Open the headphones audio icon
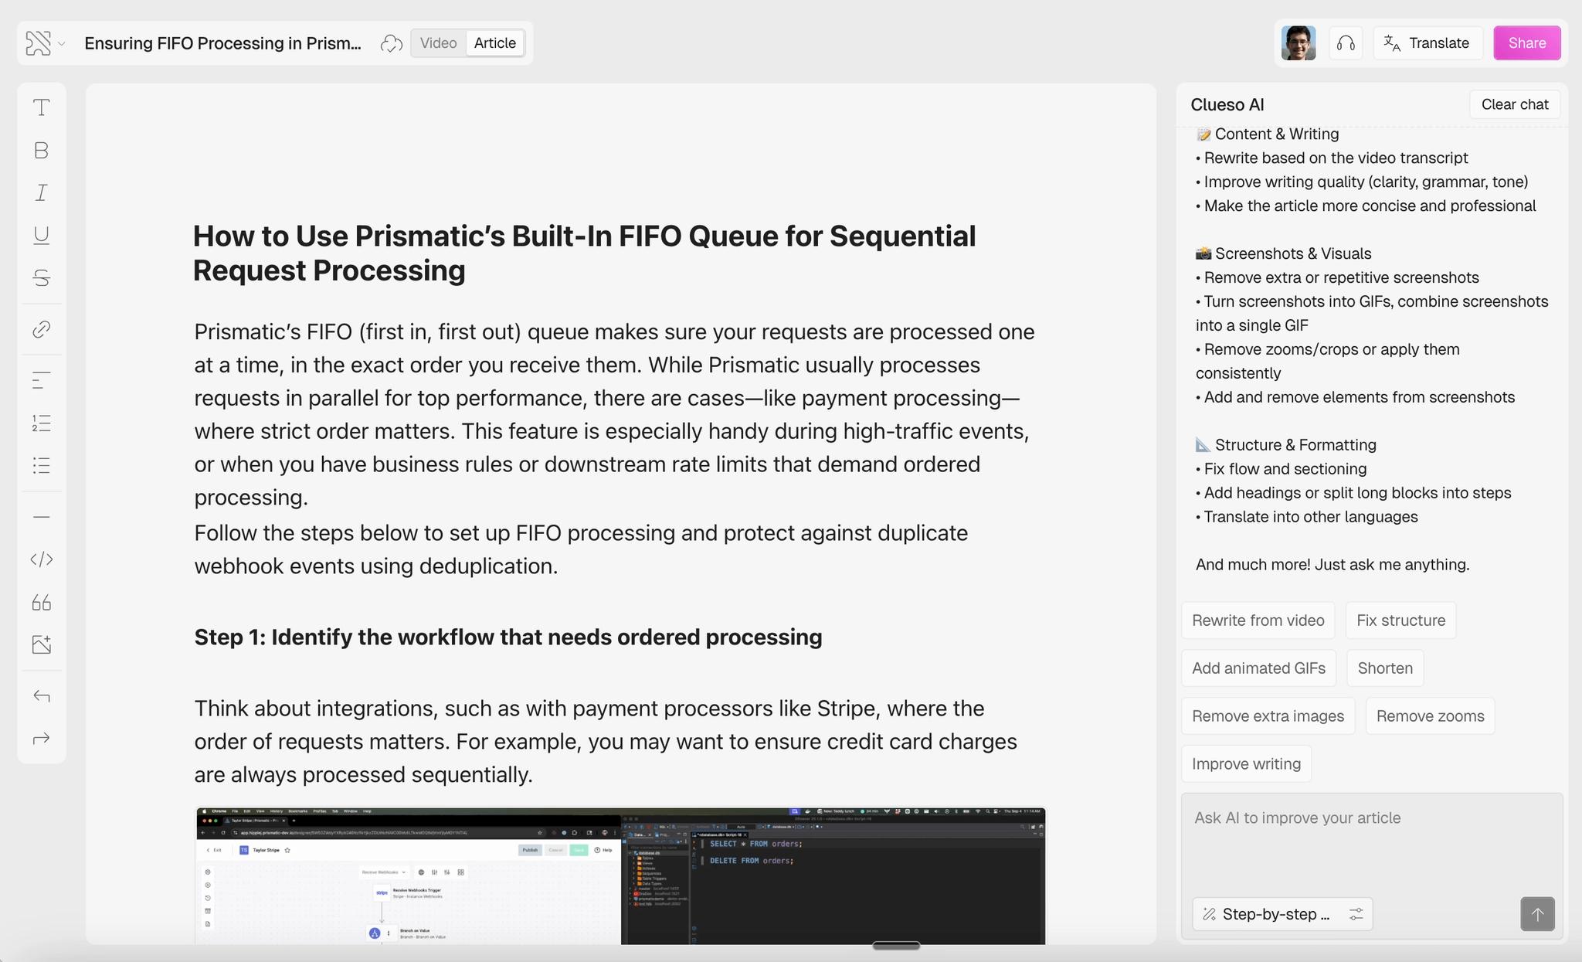1582x962 pixels. pos(1346,43)
